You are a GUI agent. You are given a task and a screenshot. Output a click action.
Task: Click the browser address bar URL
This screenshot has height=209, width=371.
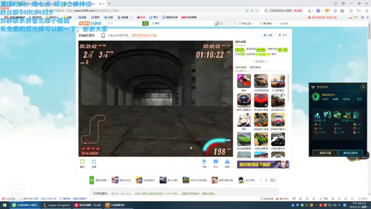point(93,11)
